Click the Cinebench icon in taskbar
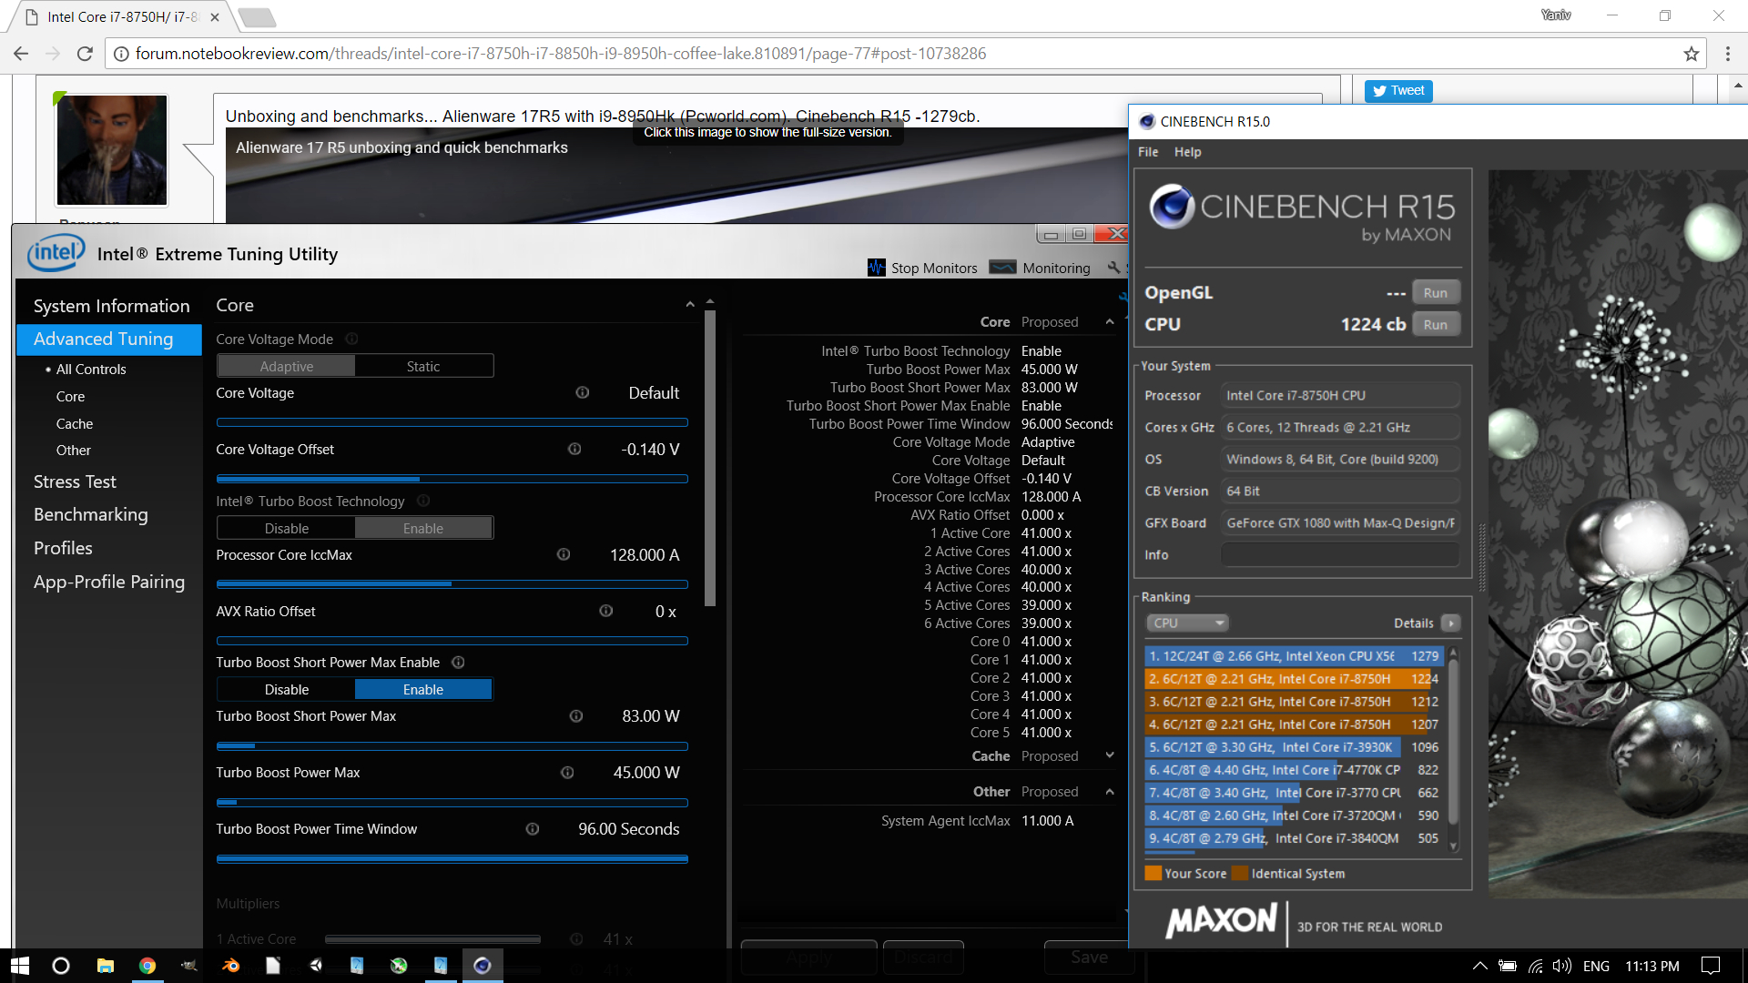Screen dimensions: 1748x983 click(x=483, y=966)
